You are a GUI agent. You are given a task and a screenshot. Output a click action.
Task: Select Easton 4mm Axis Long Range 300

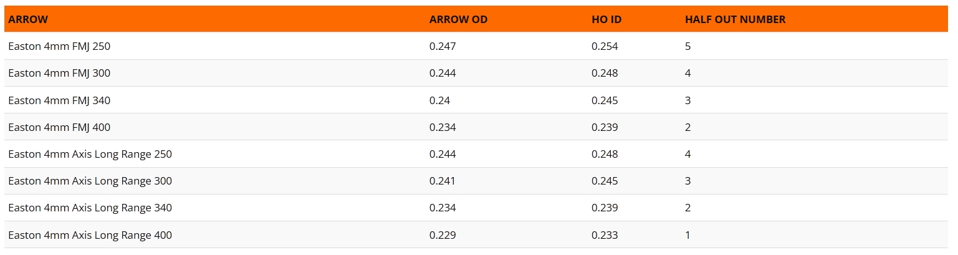click(90, 181)
